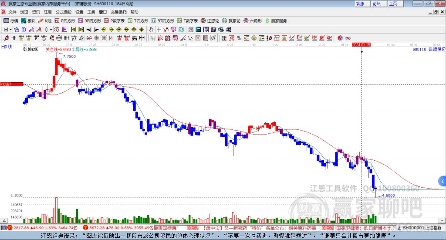Move chart left with black left arrow
The height and width of the screenshot is (240, 446).
(89, 30)
